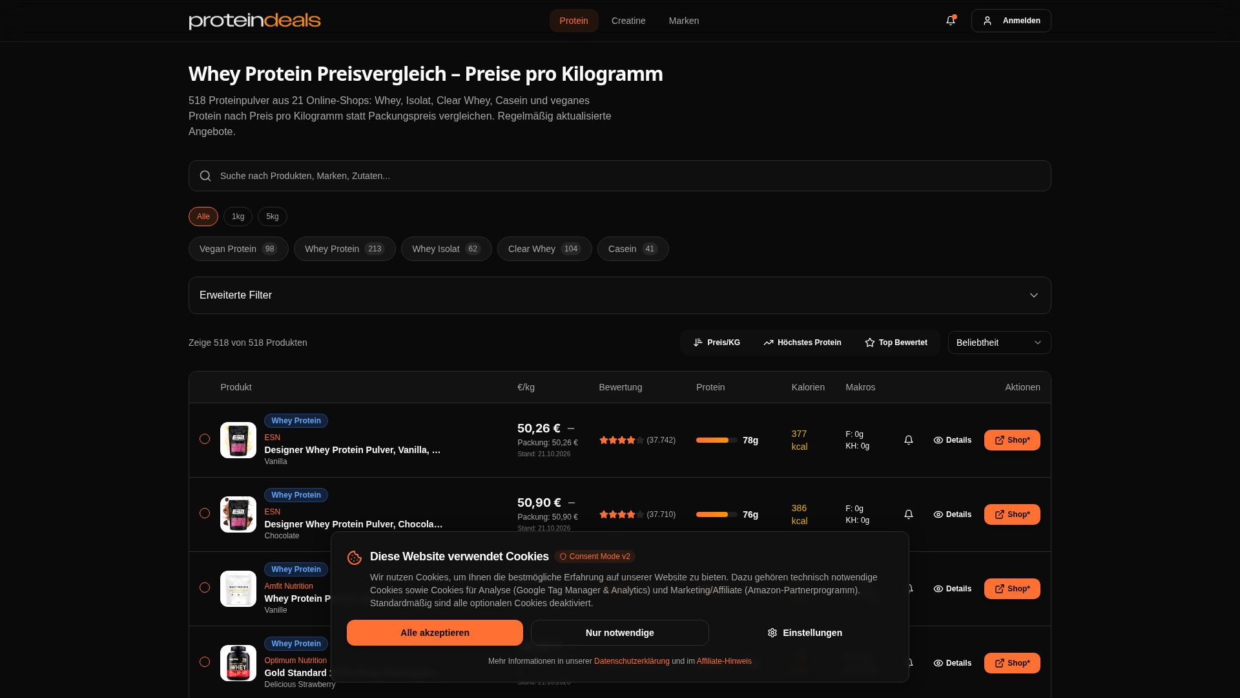Set price alert bell for ESN Chocolate
The height and width of the screenshot is (698, 1240).
pos(909,514)
